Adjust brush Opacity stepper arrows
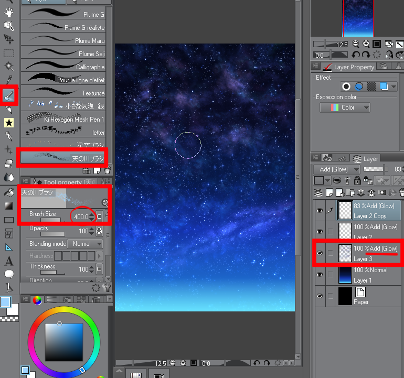Screen dimensions: 404x378 click(x=92, y=231)
